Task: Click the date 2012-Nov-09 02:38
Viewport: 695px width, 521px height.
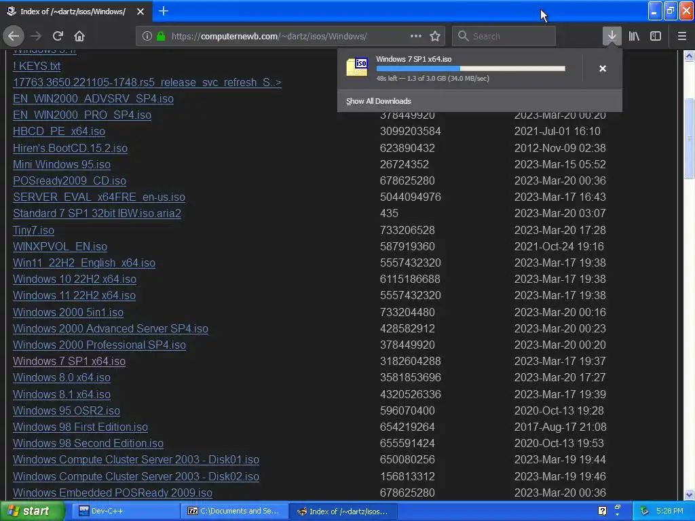Action: pos(560,148)
